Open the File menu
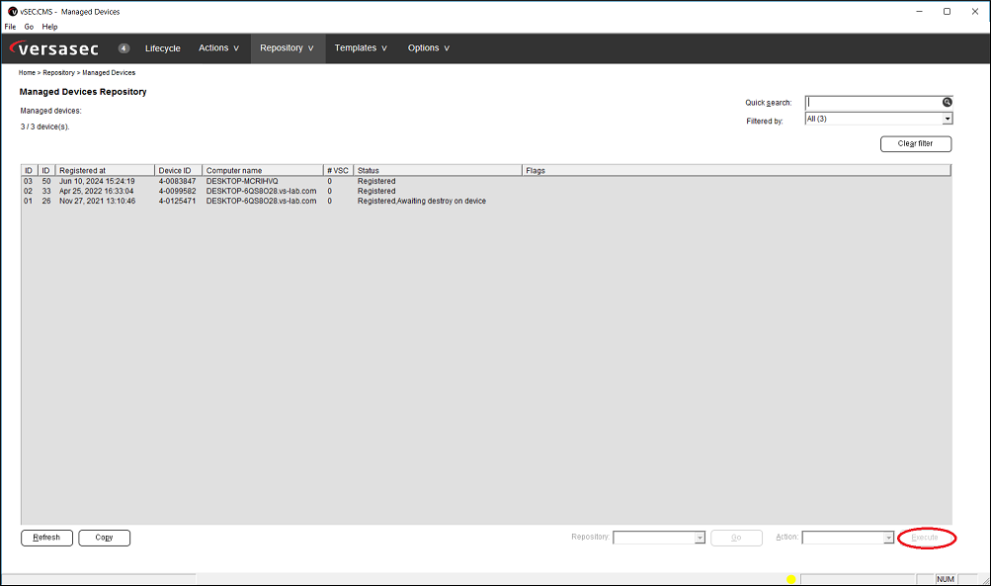This screenshot has width=991, height=586. (10, 27)
